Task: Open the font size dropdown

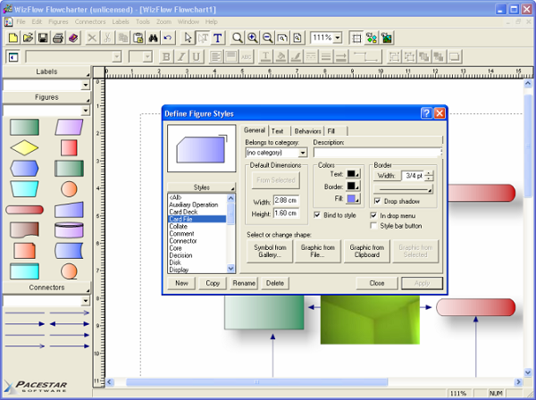Action: (147, 57)
